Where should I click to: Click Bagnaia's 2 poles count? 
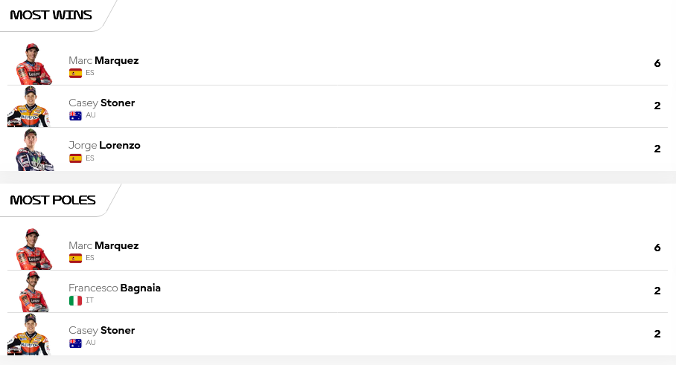[657, 291]
